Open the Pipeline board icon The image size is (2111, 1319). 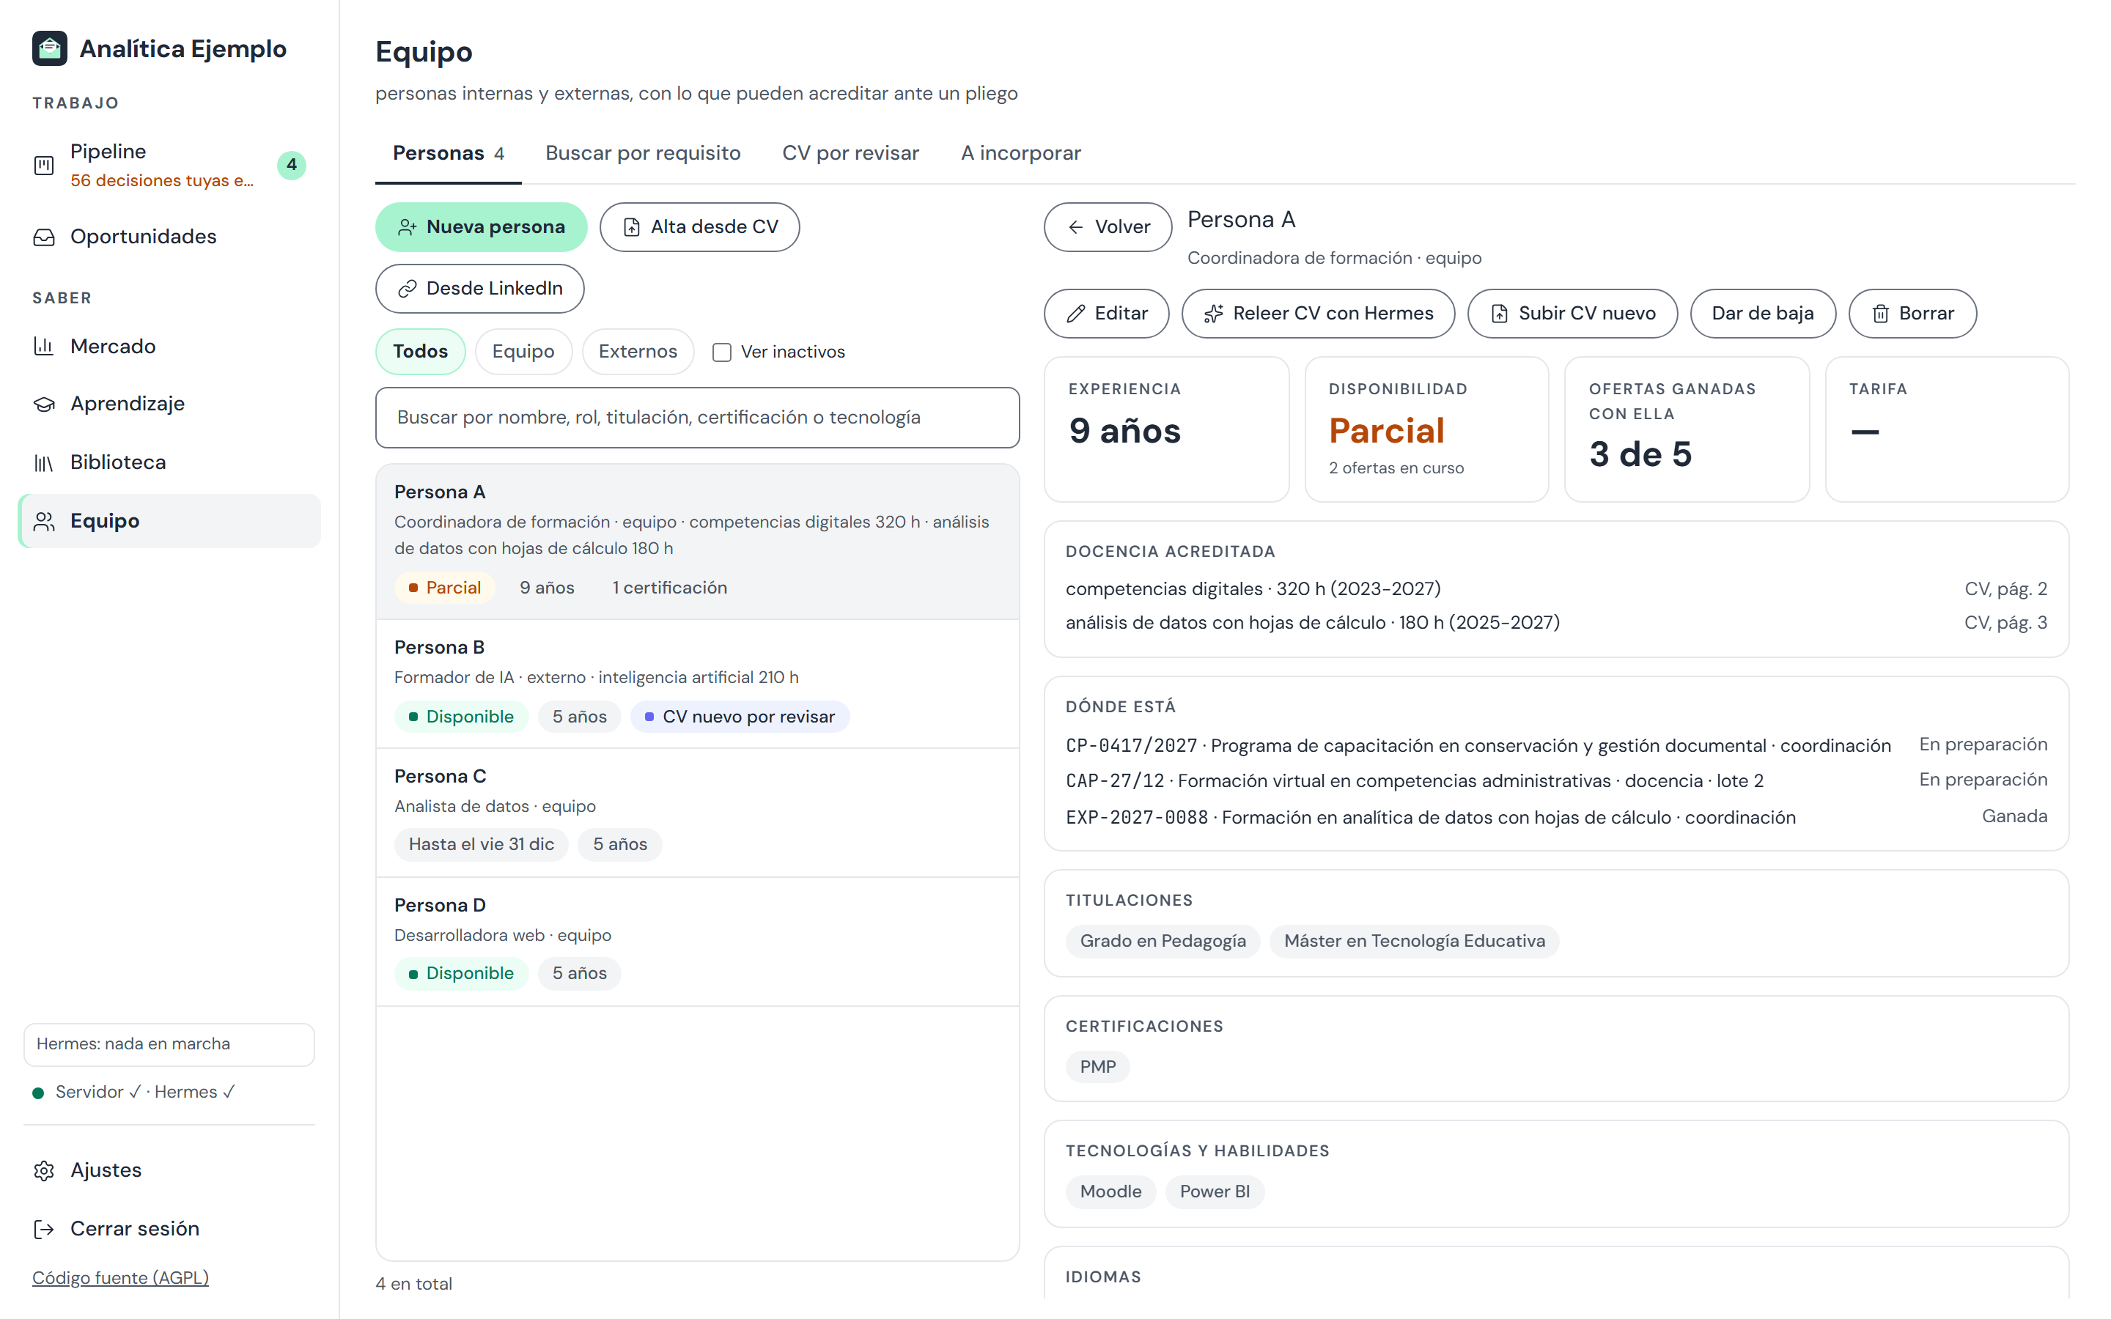point(44,165)
